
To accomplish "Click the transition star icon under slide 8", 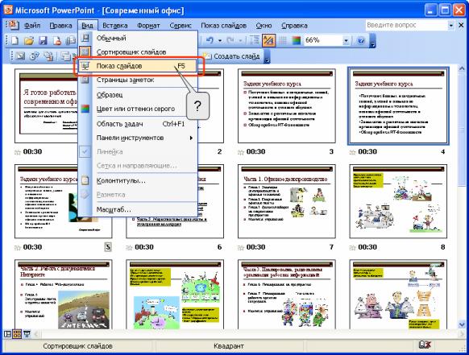I will pos(352,248).
